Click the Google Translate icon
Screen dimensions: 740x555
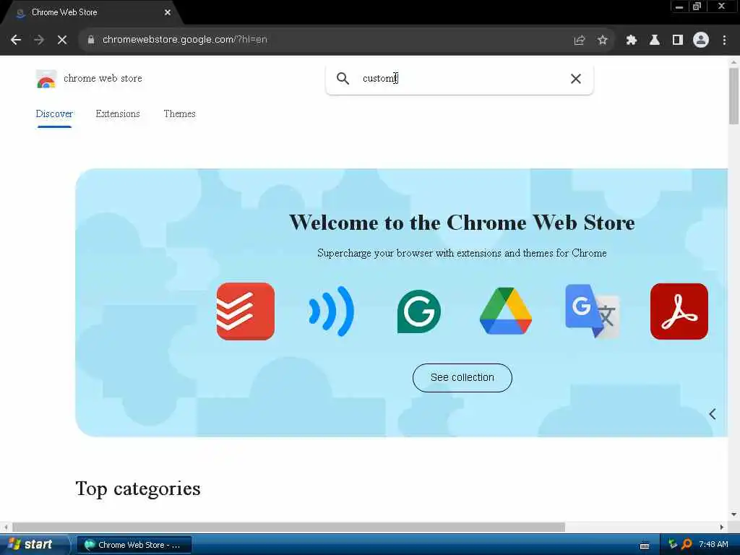point(593,311)
